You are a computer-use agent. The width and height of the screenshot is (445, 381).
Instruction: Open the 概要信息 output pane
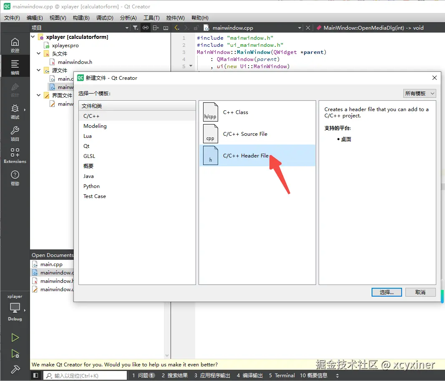click(x=314, y=375)
